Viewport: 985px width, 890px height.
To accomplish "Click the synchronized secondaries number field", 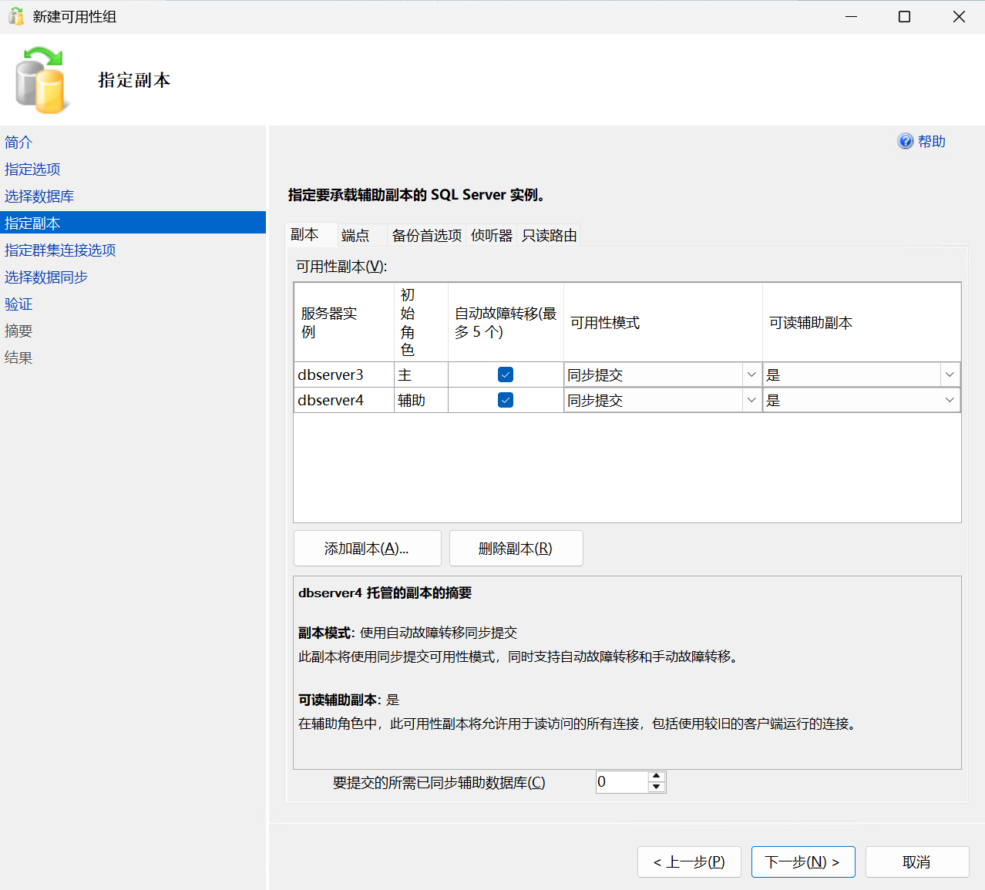I will coord(621,782).
